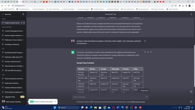This screenshot has width=195, height=110.
Task: Open the Beat Interference in Oscillations chat
Action: click(13, 66)
